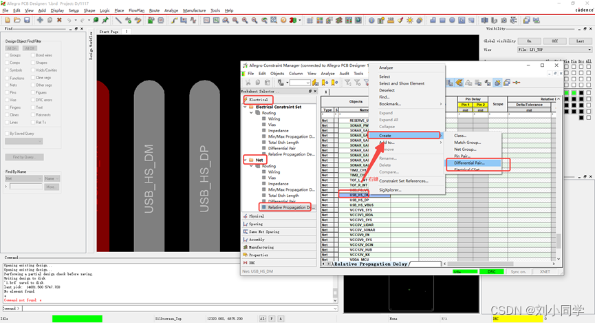
Task: Click the Save icon in main toolbar
Action: pyautogui.click(x=27, y=20)
